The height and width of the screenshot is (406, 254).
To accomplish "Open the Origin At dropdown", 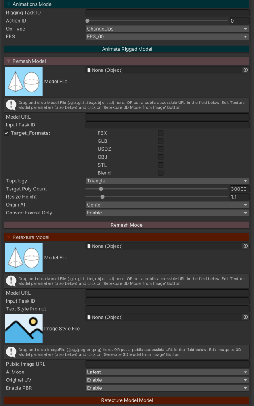I will click(x=167, y=205).
